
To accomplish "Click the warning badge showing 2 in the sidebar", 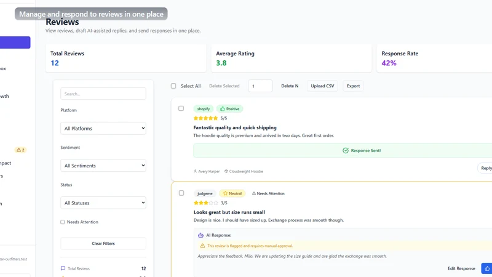I will (x=20, y=150).
